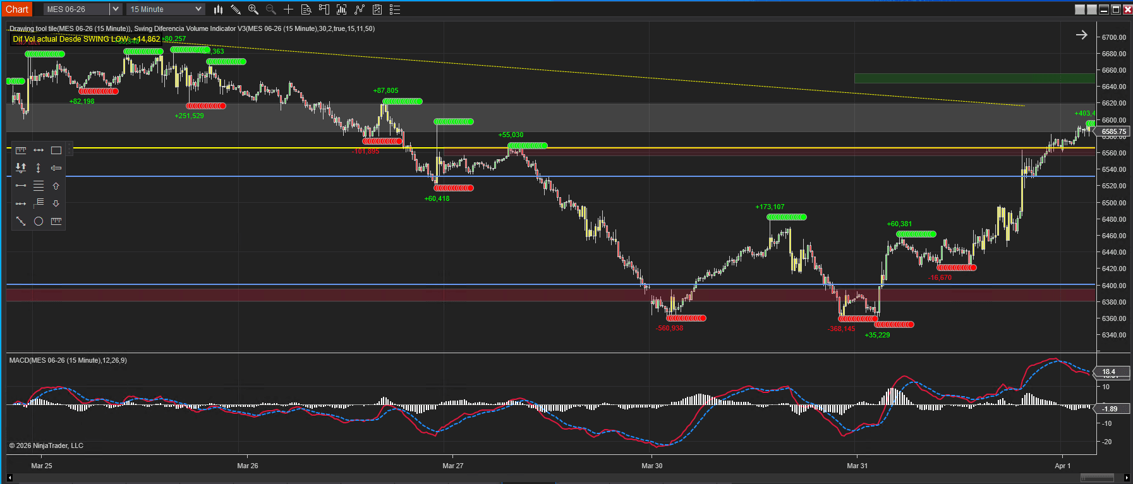Open the bar type candlestick icon
1133x484 pixels.
pos(218,9)
